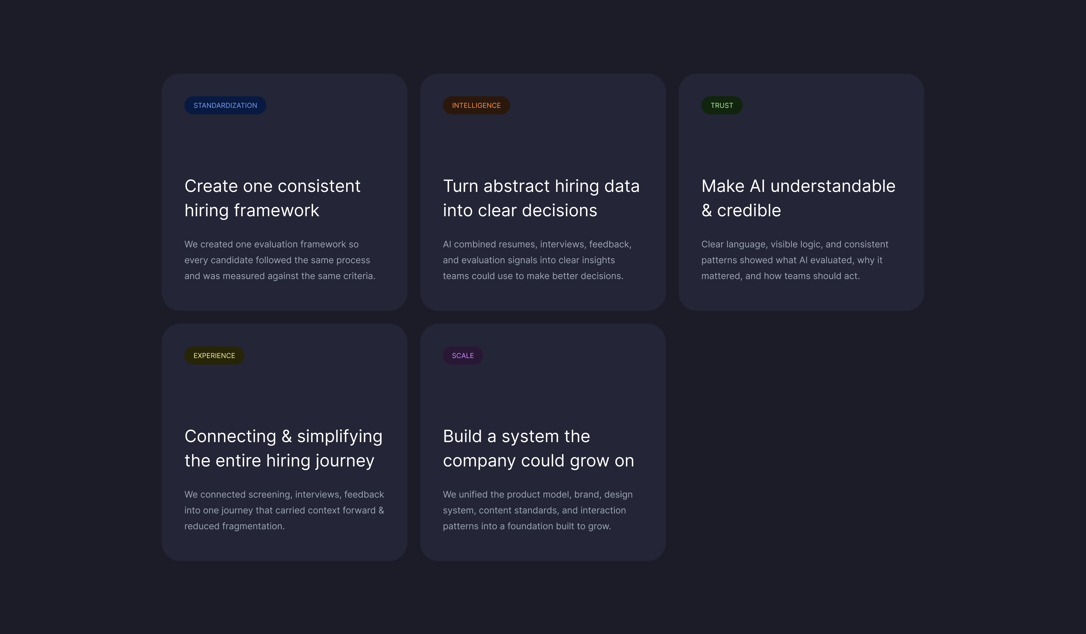This screenshot has width=1086, height=634.
Task: Select heading 'Connecting & simplifying the entire hiring journey'
Action: tap(284, 448)
